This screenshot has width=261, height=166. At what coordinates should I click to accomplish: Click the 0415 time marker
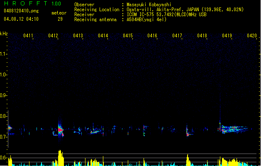pyautogui.click(x=128, y=36)
